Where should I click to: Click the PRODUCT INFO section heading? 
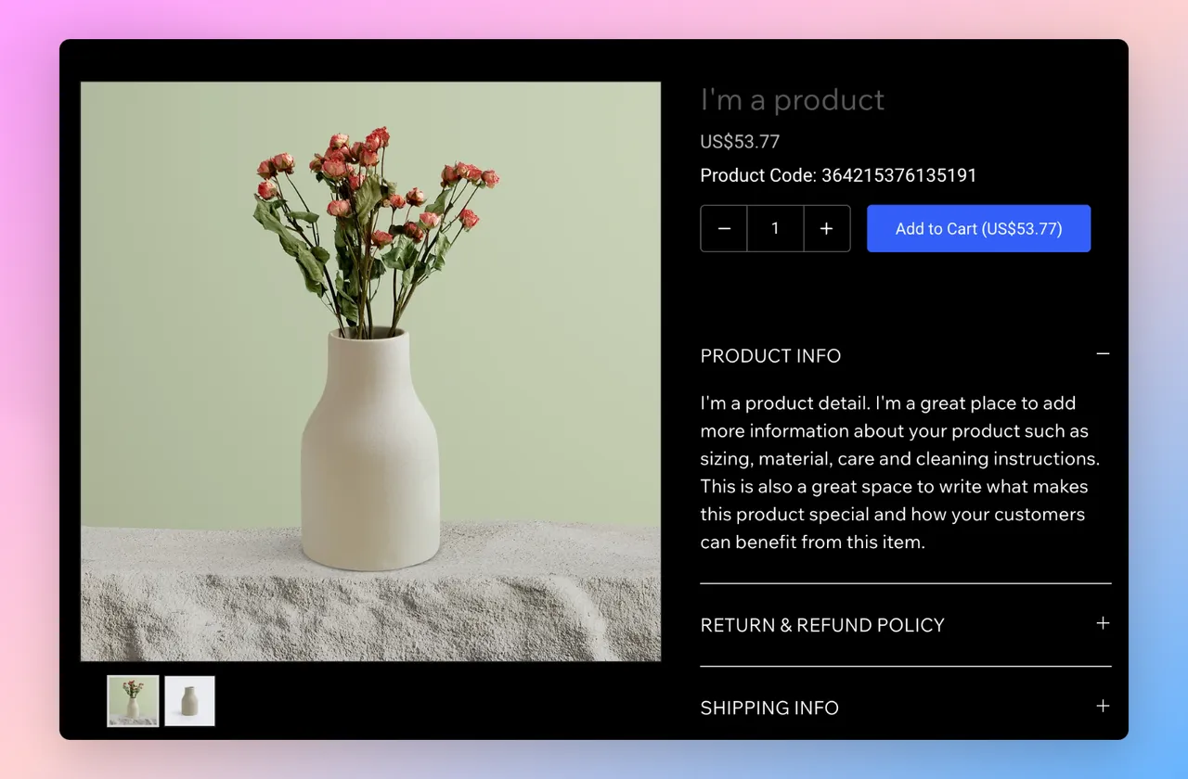pyautogui.click(x=770, y=356)
